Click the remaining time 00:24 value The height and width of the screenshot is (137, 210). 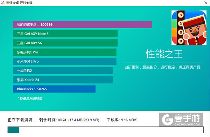[x=62, y=120]
